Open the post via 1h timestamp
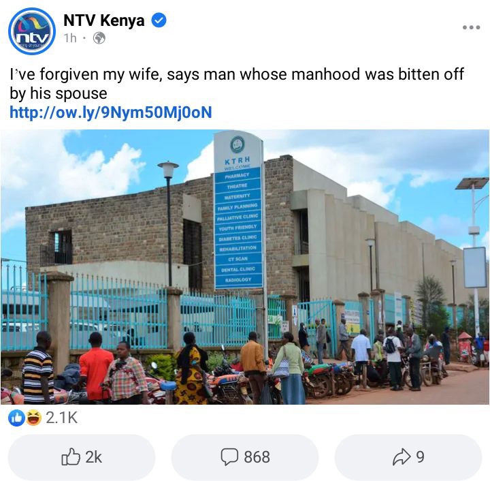 point(70,38)
